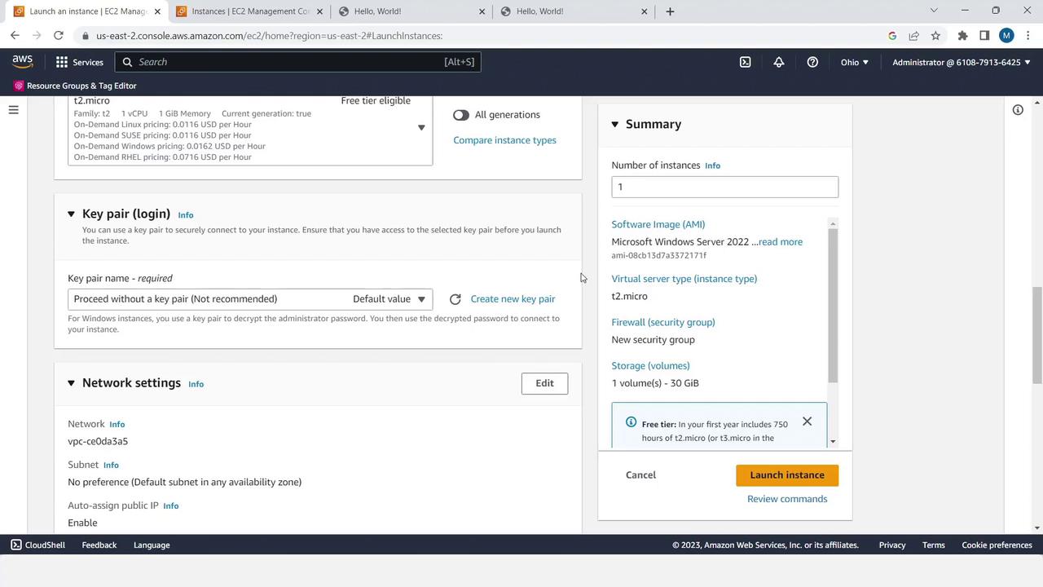Dismiss the Free tier notice
Screen dimensions: 1043x587
[807, 421]
